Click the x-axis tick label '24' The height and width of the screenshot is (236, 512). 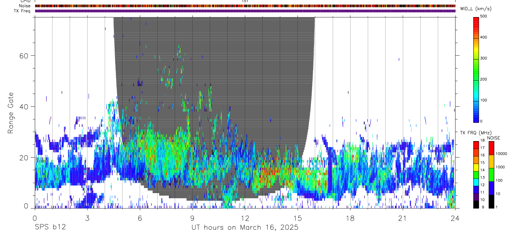[455, 218]
